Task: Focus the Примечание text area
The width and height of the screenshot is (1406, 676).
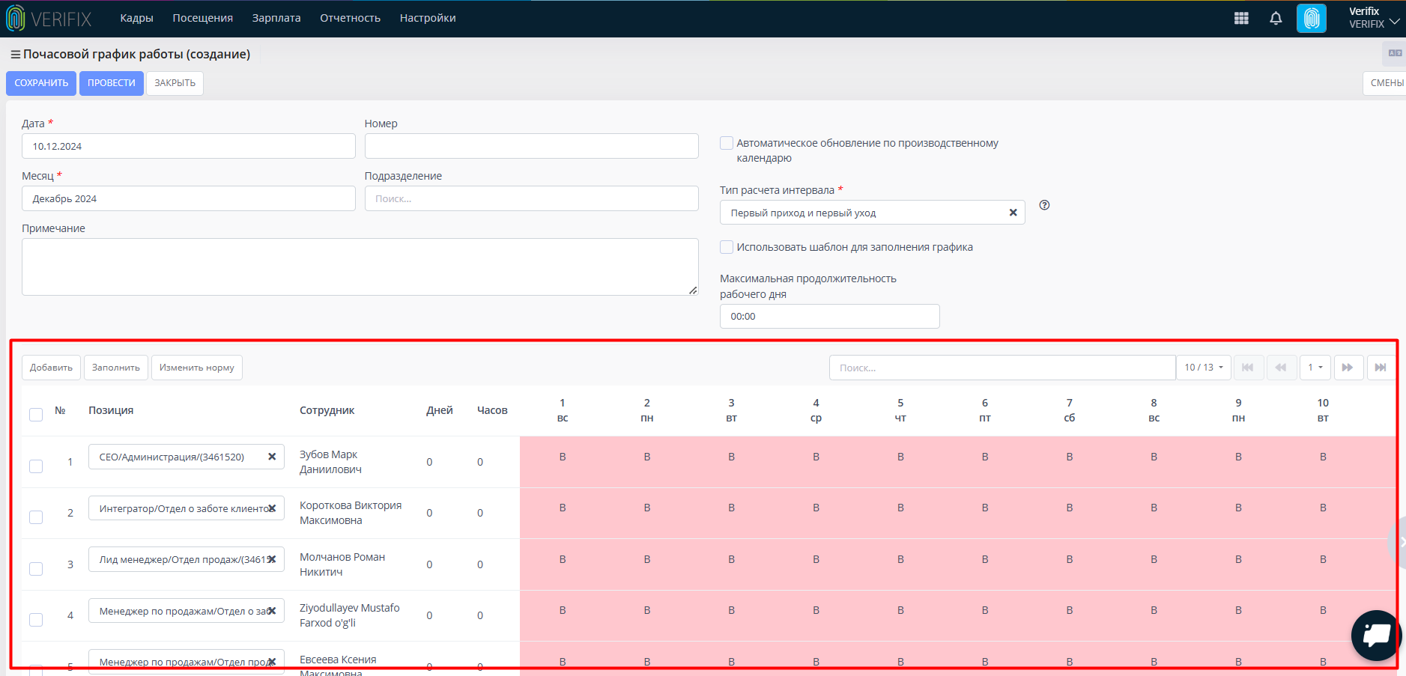Action: pos(360,267)
